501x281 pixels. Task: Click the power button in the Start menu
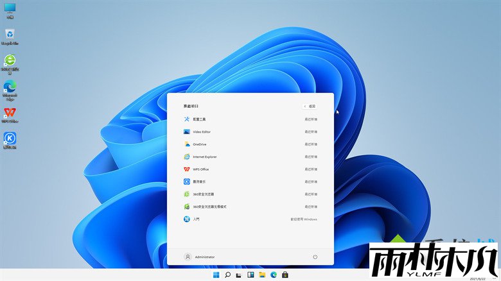tap(315, 257)
